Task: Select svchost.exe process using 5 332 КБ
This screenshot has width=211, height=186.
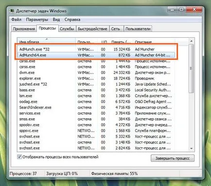Action: click(x=96, y=137)
